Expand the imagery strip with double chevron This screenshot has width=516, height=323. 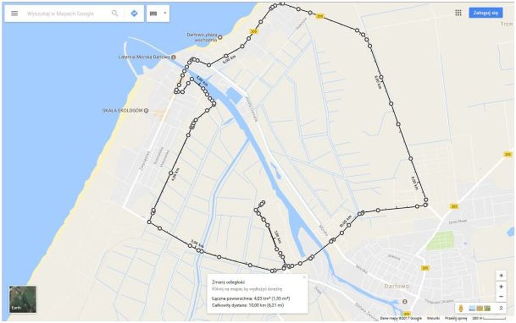pos(501,308)
